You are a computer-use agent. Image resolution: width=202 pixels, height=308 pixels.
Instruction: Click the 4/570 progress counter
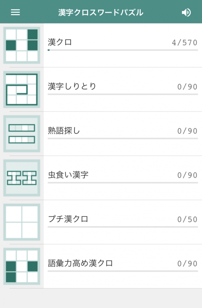(x=184, y=43)
